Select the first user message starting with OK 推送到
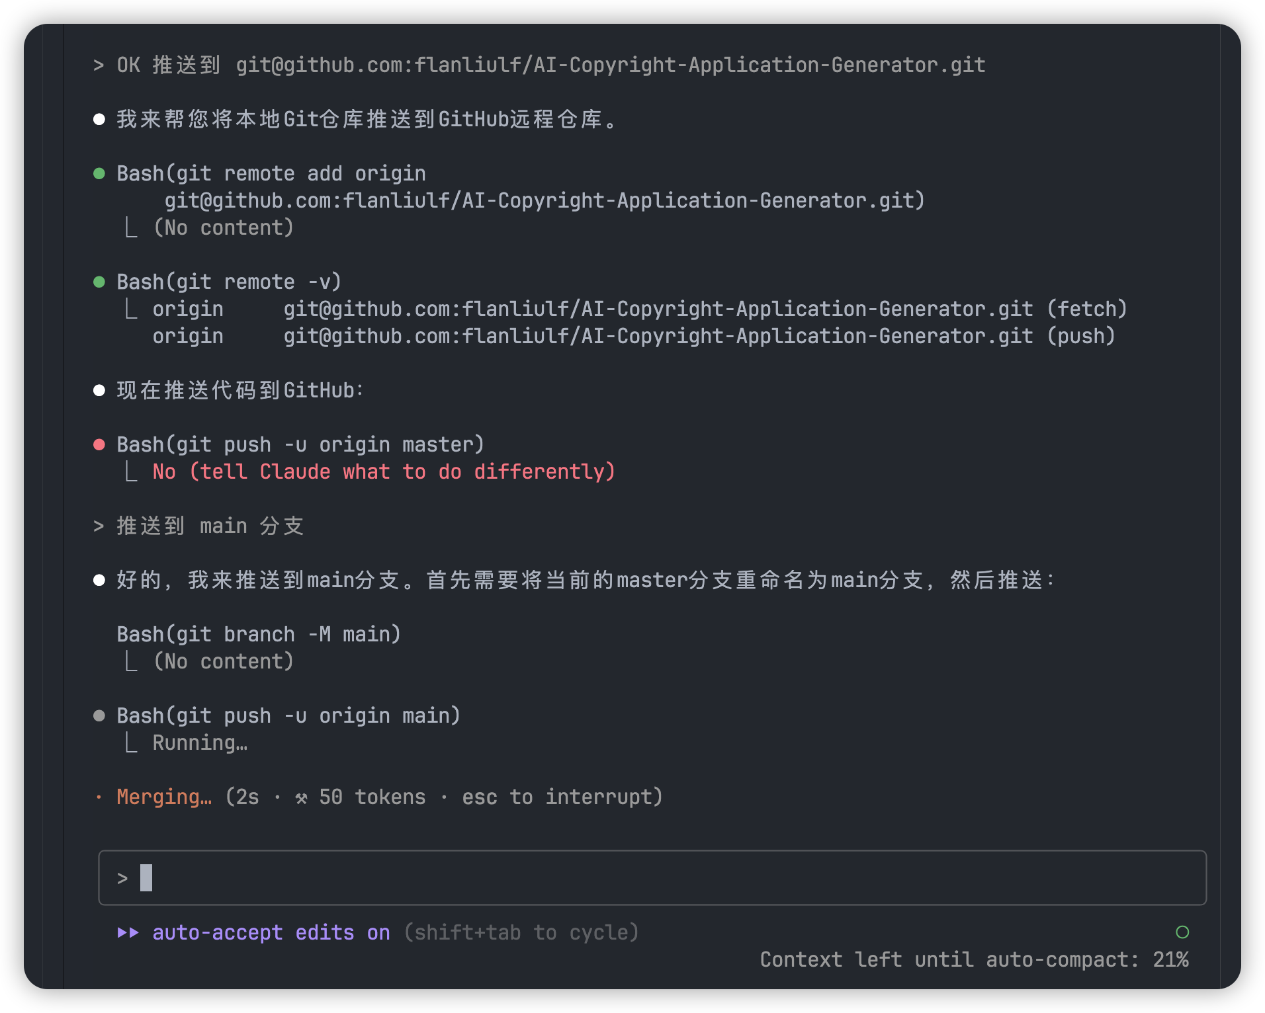The width and height of the screenshot is (1265, 1013). [x=550, y=65]
